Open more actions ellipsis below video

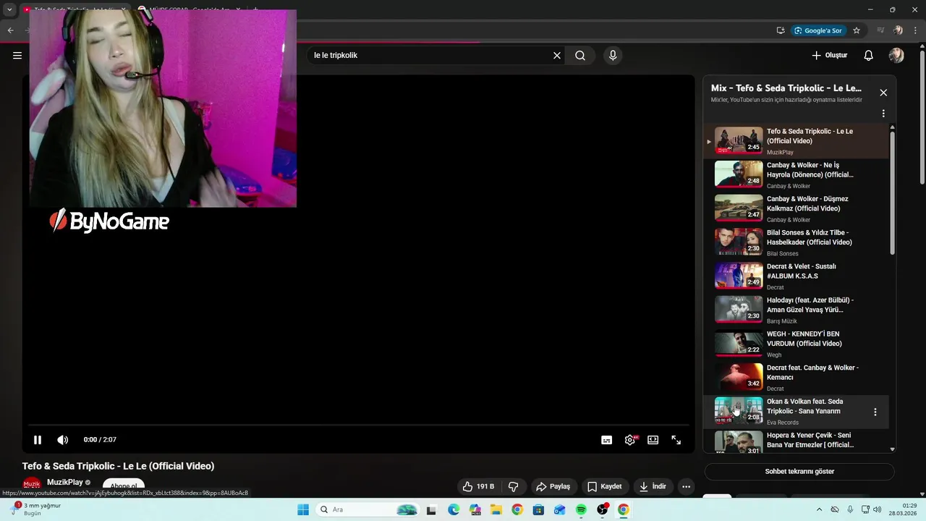(687, 486)
